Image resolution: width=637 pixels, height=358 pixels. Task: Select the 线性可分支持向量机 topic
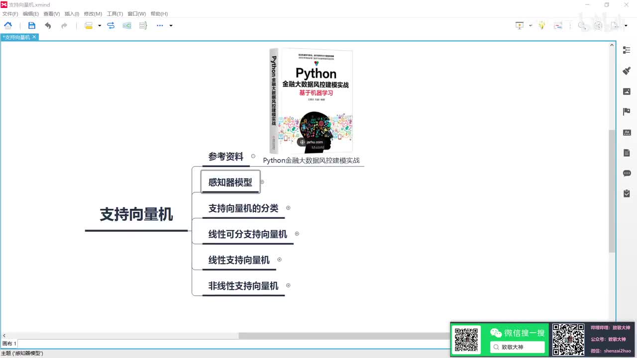248,234
